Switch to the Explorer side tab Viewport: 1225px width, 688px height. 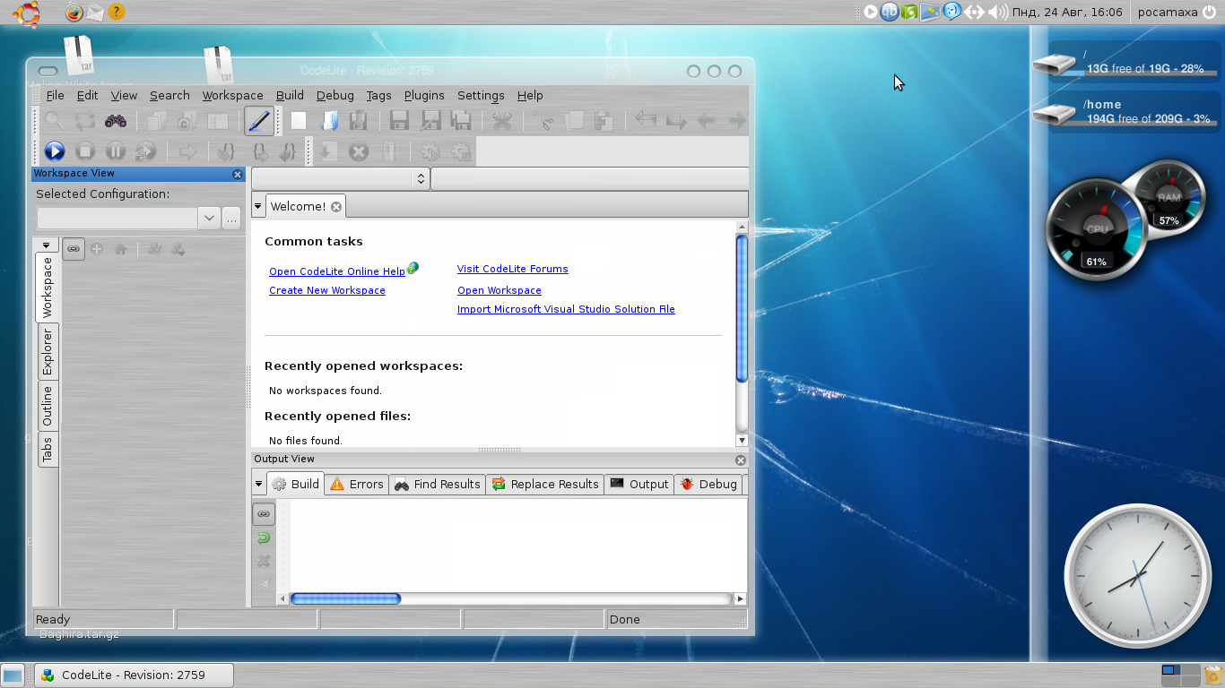pyautogui.click(x=48, y=351)
